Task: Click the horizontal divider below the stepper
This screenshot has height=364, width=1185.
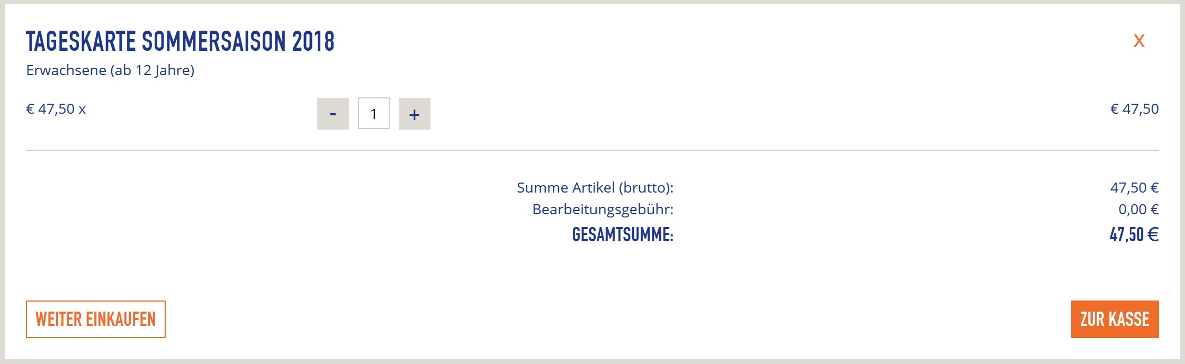Action: pyautogui.click(x=592, y=150)
